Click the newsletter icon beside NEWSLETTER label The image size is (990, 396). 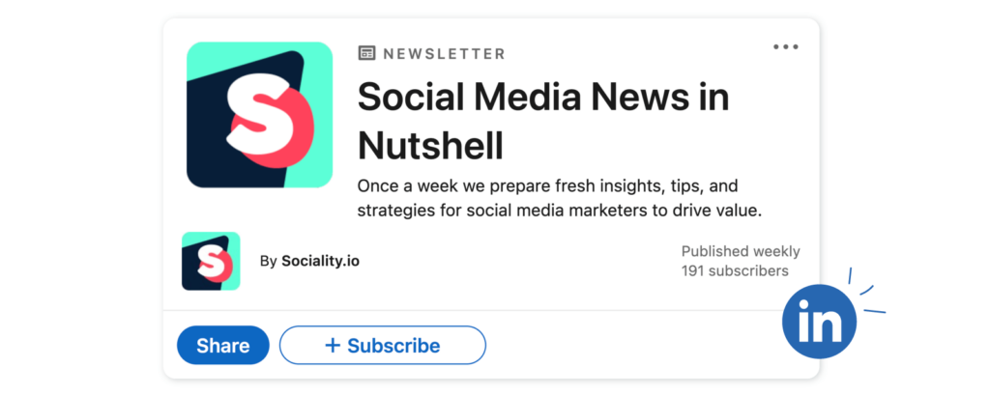pyautogui.click(x=366, y=53)
